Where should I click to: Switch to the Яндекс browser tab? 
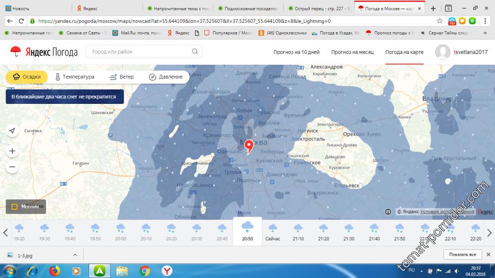[x=106, y=8]
